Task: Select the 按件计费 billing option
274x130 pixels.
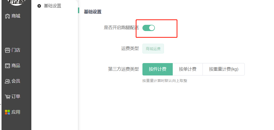Action: (157, 69)
